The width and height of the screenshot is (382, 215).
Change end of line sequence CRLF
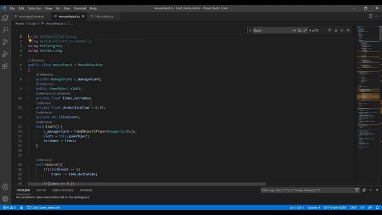(353, 208)
